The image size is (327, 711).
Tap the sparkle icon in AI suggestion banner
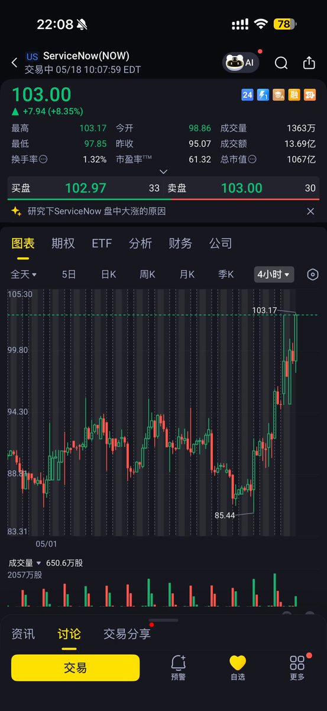(x=17, y=211)
